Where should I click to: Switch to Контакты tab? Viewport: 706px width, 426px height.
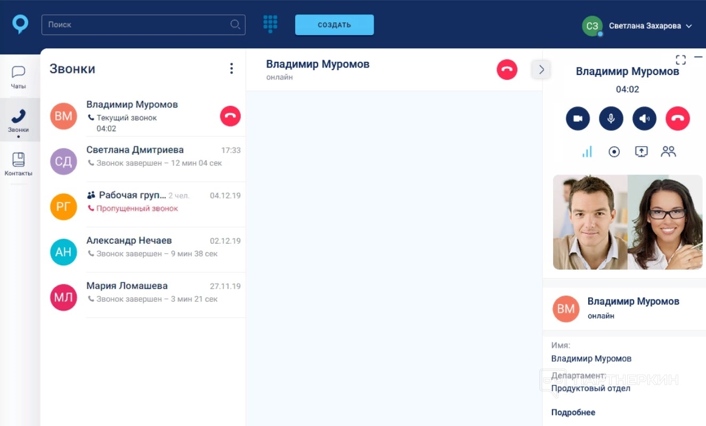click(x=19, y=164)
